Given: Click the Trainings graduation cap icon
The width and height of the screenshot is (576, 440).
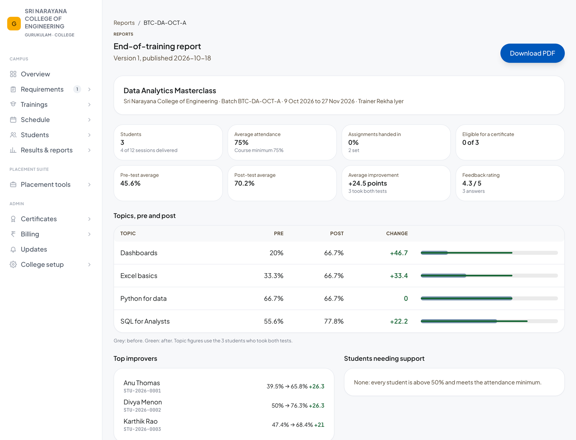Looking at the screenshot, I should (13, 104).
